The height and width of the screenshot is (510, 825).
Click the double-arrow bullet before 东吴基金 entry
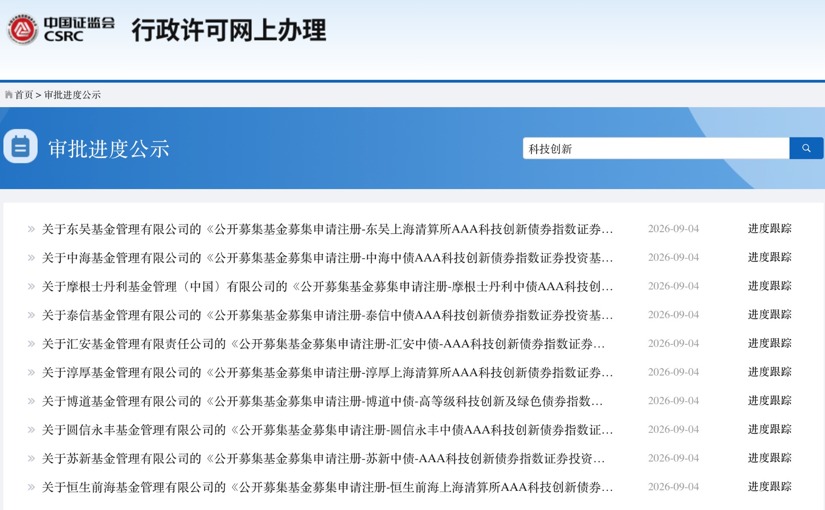pos(31,229)
